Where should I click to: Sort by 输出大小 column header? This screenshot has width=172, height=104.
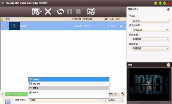tap(110, 19)
